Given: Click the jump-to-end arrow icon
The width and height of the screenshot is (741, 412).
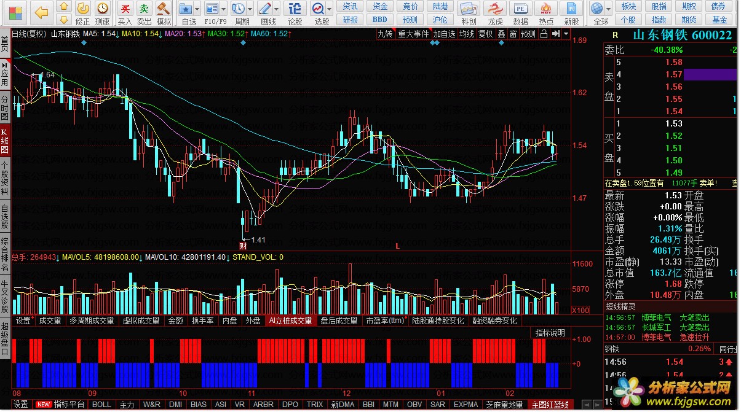Looking at the screenshot, I should point(555,34).
